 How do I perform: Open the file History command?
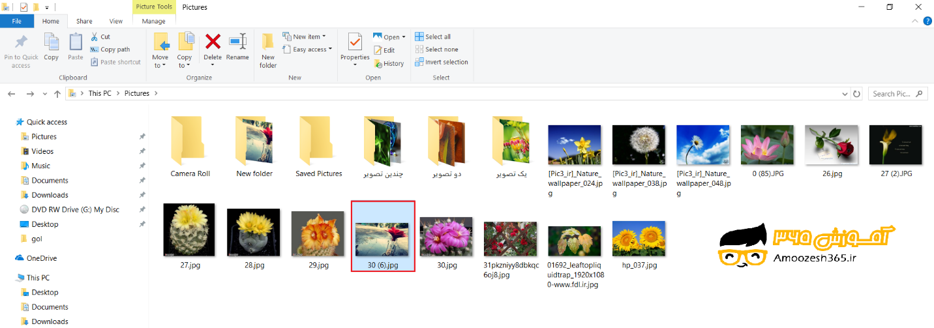pyautogui.click(x=389, y=63)
